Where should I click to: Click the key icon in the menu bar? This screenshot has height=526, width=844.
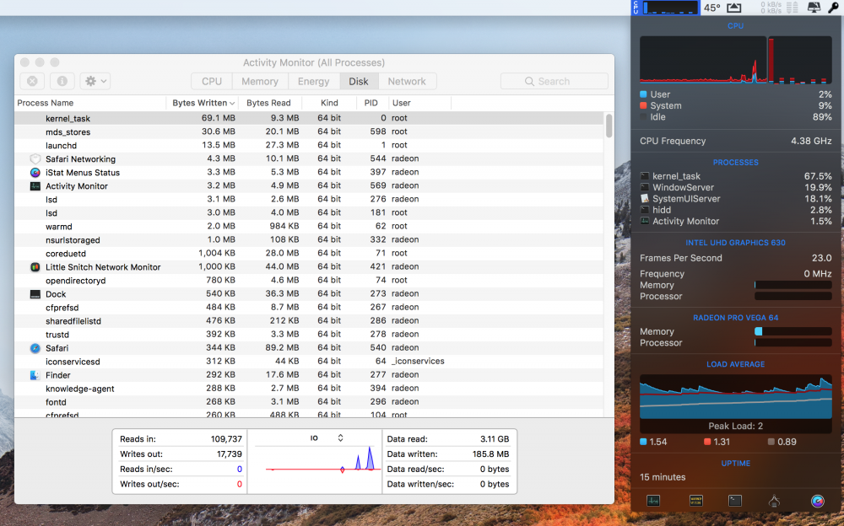pos(833,8)
